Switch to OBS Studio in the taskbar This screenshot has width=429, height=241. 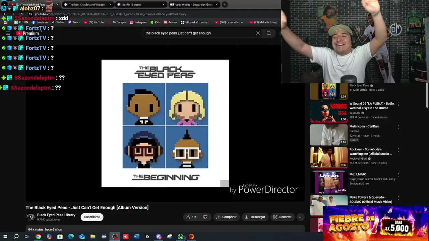point(115,237)
